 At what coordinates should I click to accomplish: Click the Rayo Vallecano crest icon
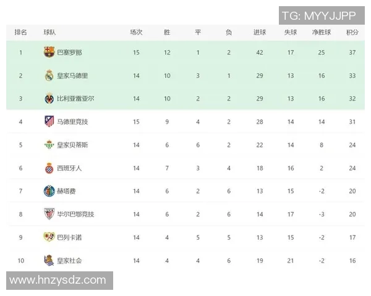pyautogui.click(x=49, y=237)
